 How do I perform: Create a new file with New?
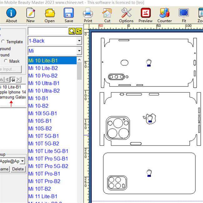point(30,15)
